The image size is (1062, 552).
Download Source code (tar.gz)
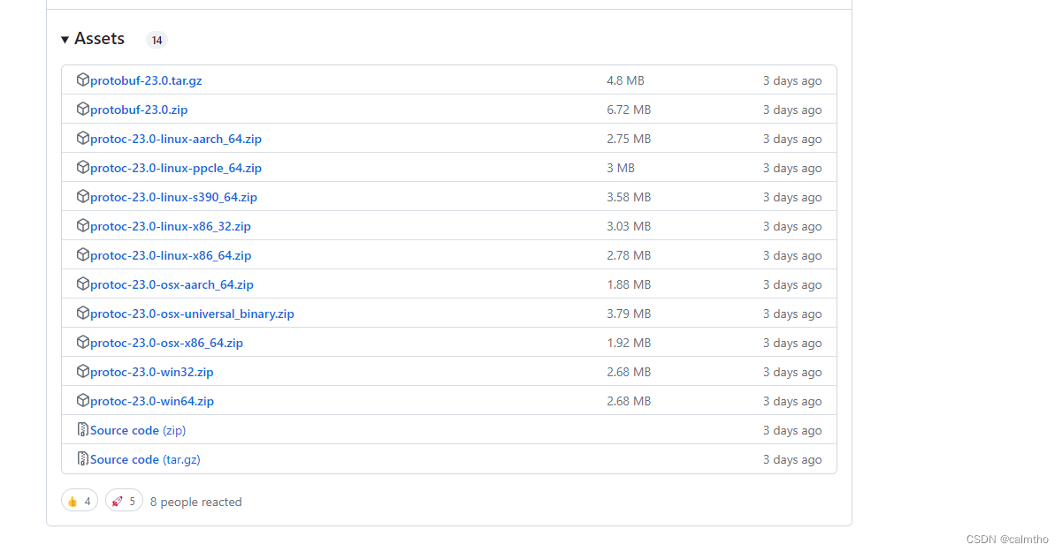click(145, 459)
